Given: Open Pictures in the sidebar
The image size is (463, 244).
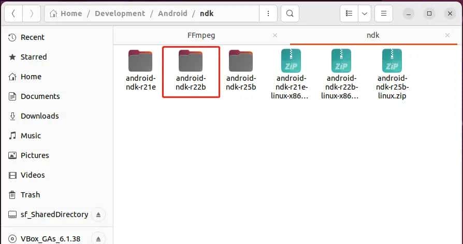Looking at the screenshot, I should [56, 155].
